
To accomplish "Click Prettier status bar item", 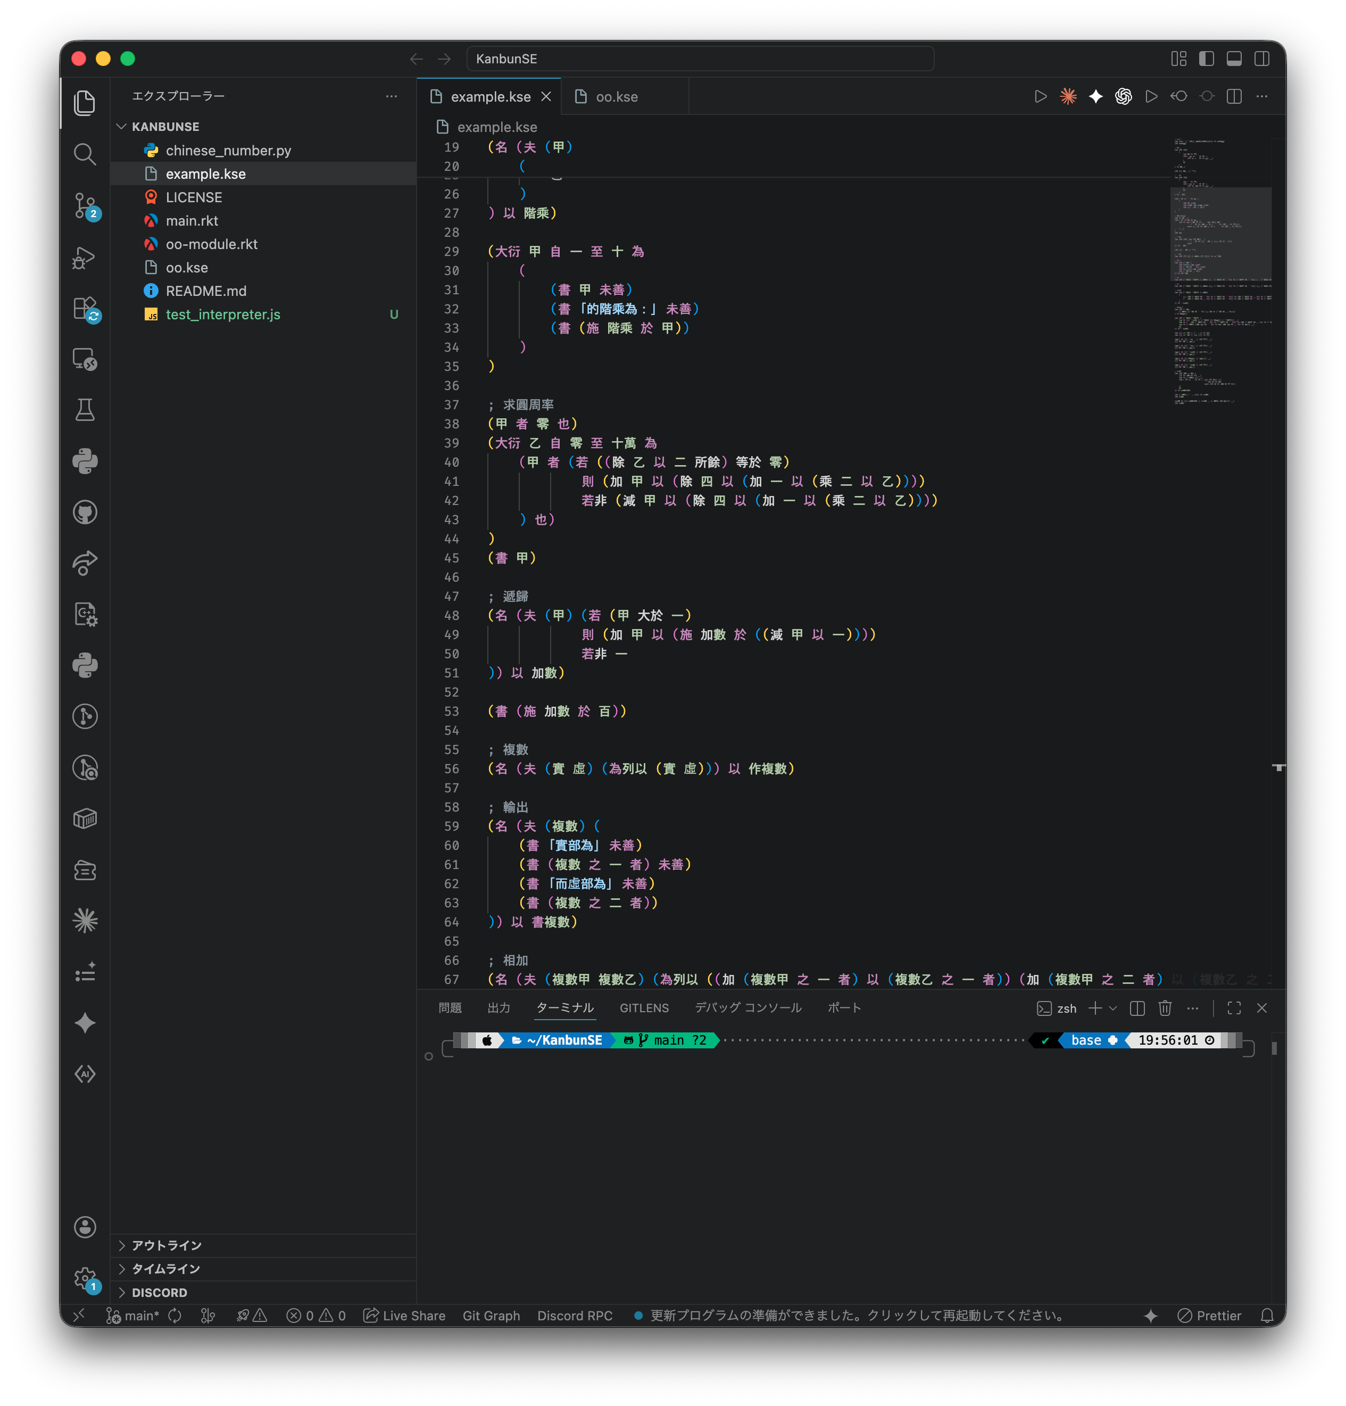I will 1209,1315.
